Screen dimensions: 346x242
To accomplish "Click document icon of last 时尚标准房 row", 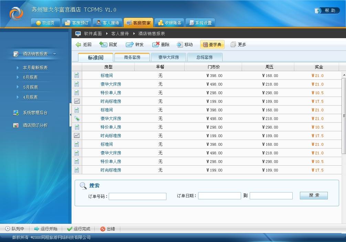I will tap(77, 170).
